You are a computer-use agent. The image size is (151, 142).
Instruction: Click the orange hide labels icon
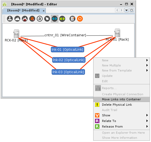32,19
